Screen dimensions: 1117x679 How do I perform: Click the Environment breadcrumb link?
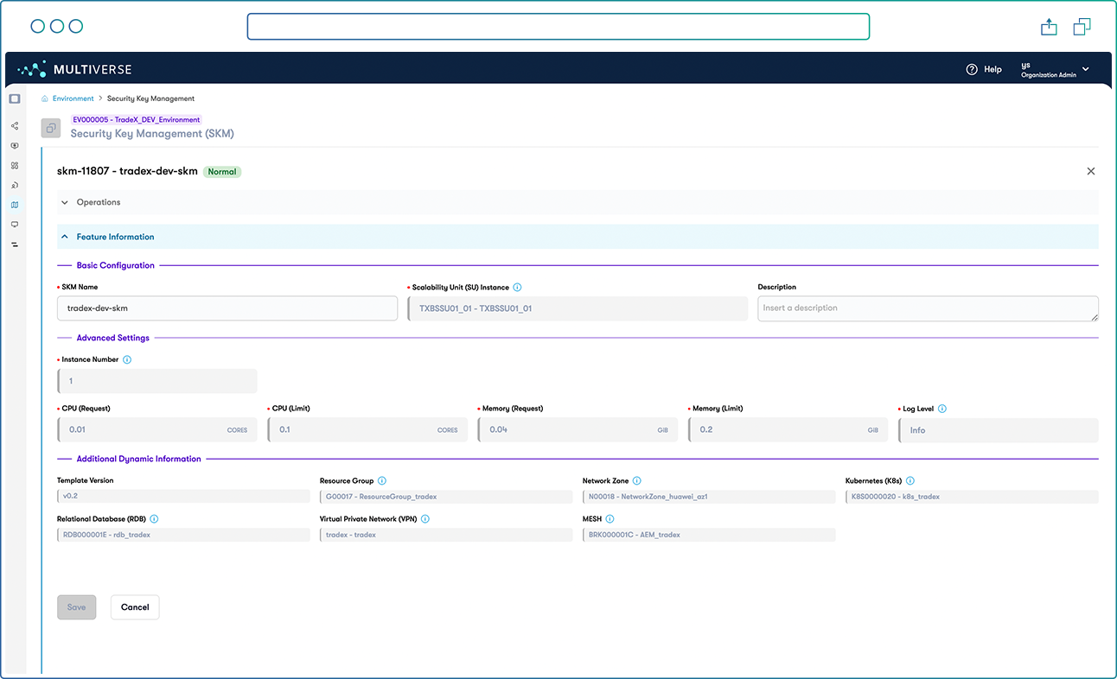coord(73,98)
